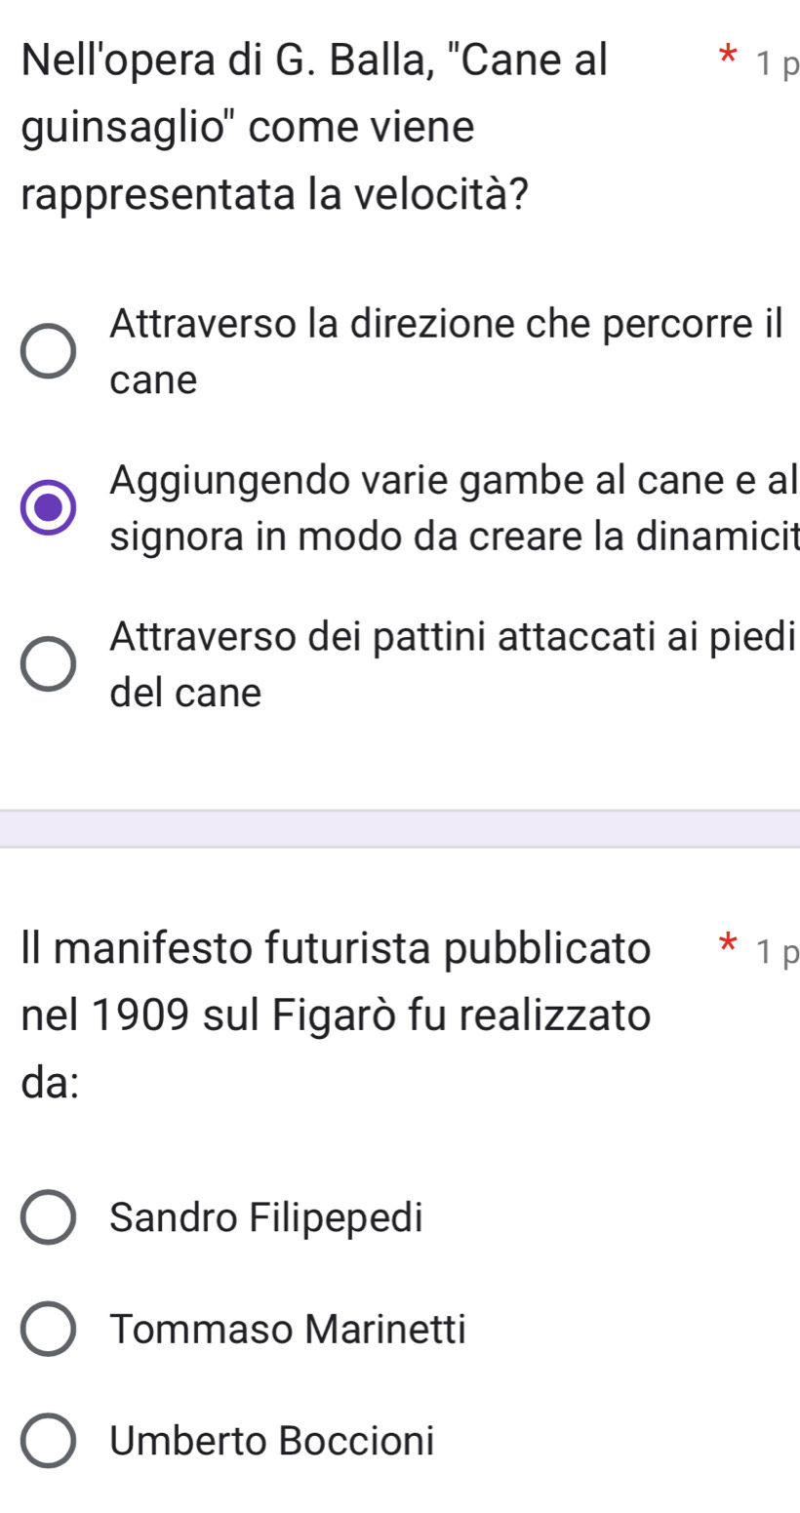Click the lavender divider band between questions
This screenshot has height=1513, width=800.
click(400, 828)
